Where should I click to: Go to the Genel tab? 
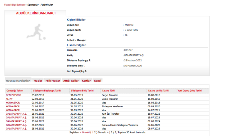click(x=97, y=81)
